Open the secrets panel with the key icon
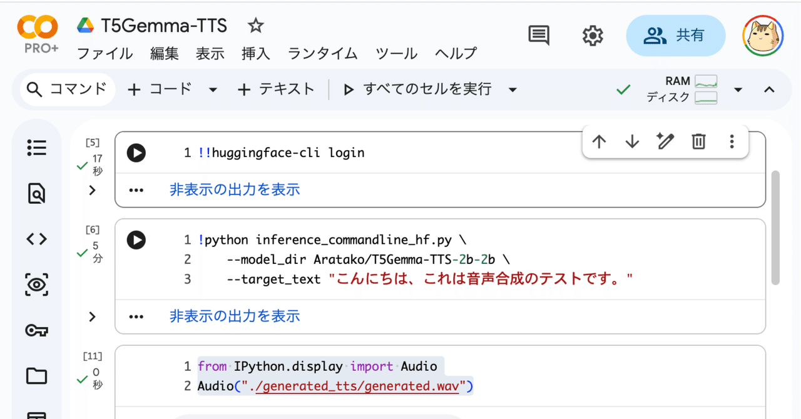Image resolution: width=801 pixels, height=419 pixels. (36, 330)
